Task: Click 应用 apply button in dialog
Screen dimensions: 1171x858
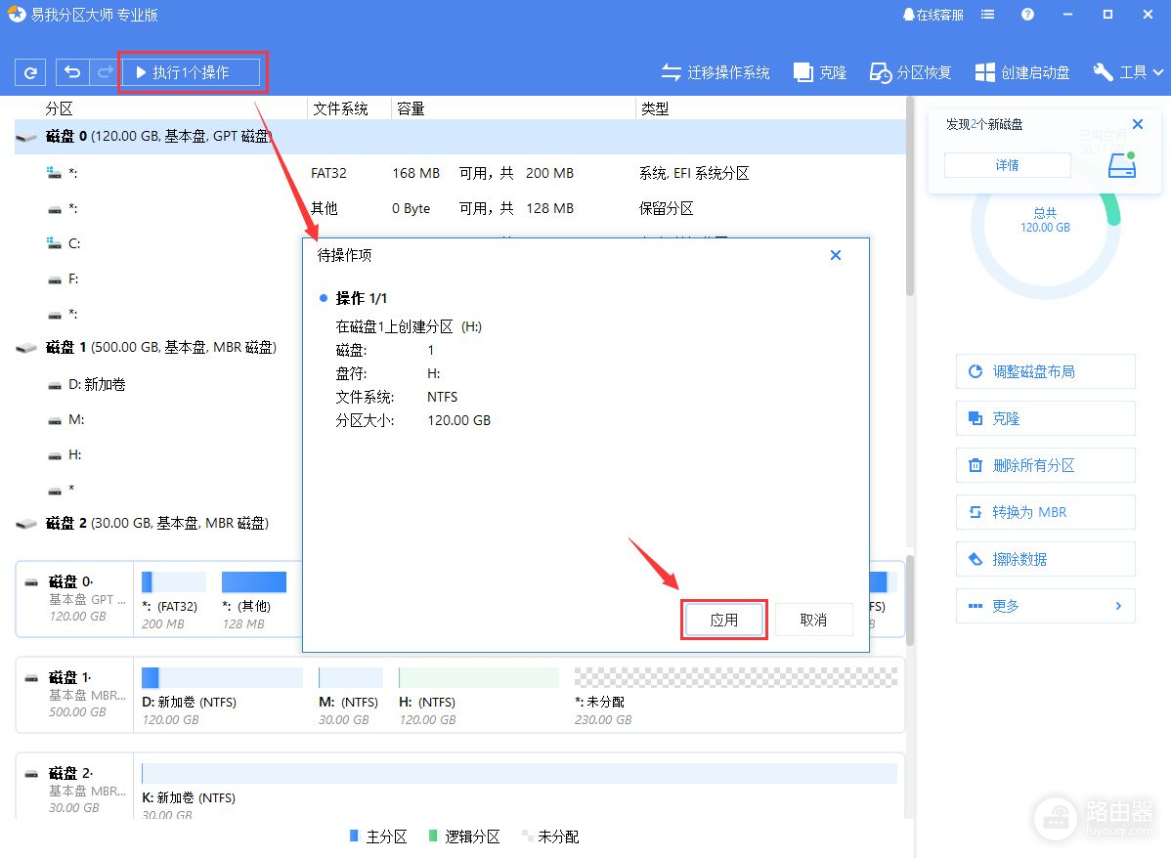Action: click(723, 620)
